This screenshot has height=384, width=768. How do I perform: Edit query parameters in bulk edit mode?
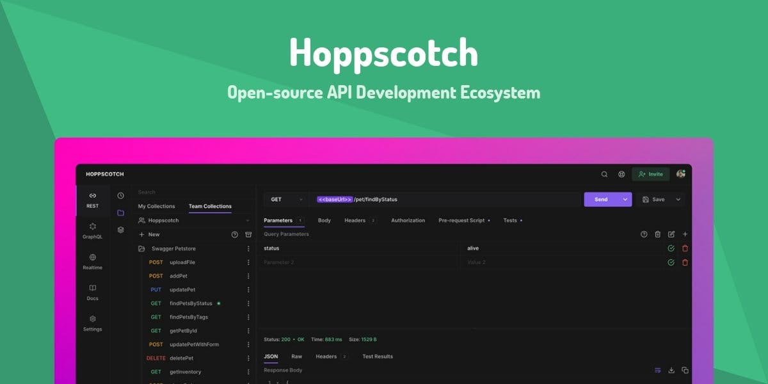point(671,234)
